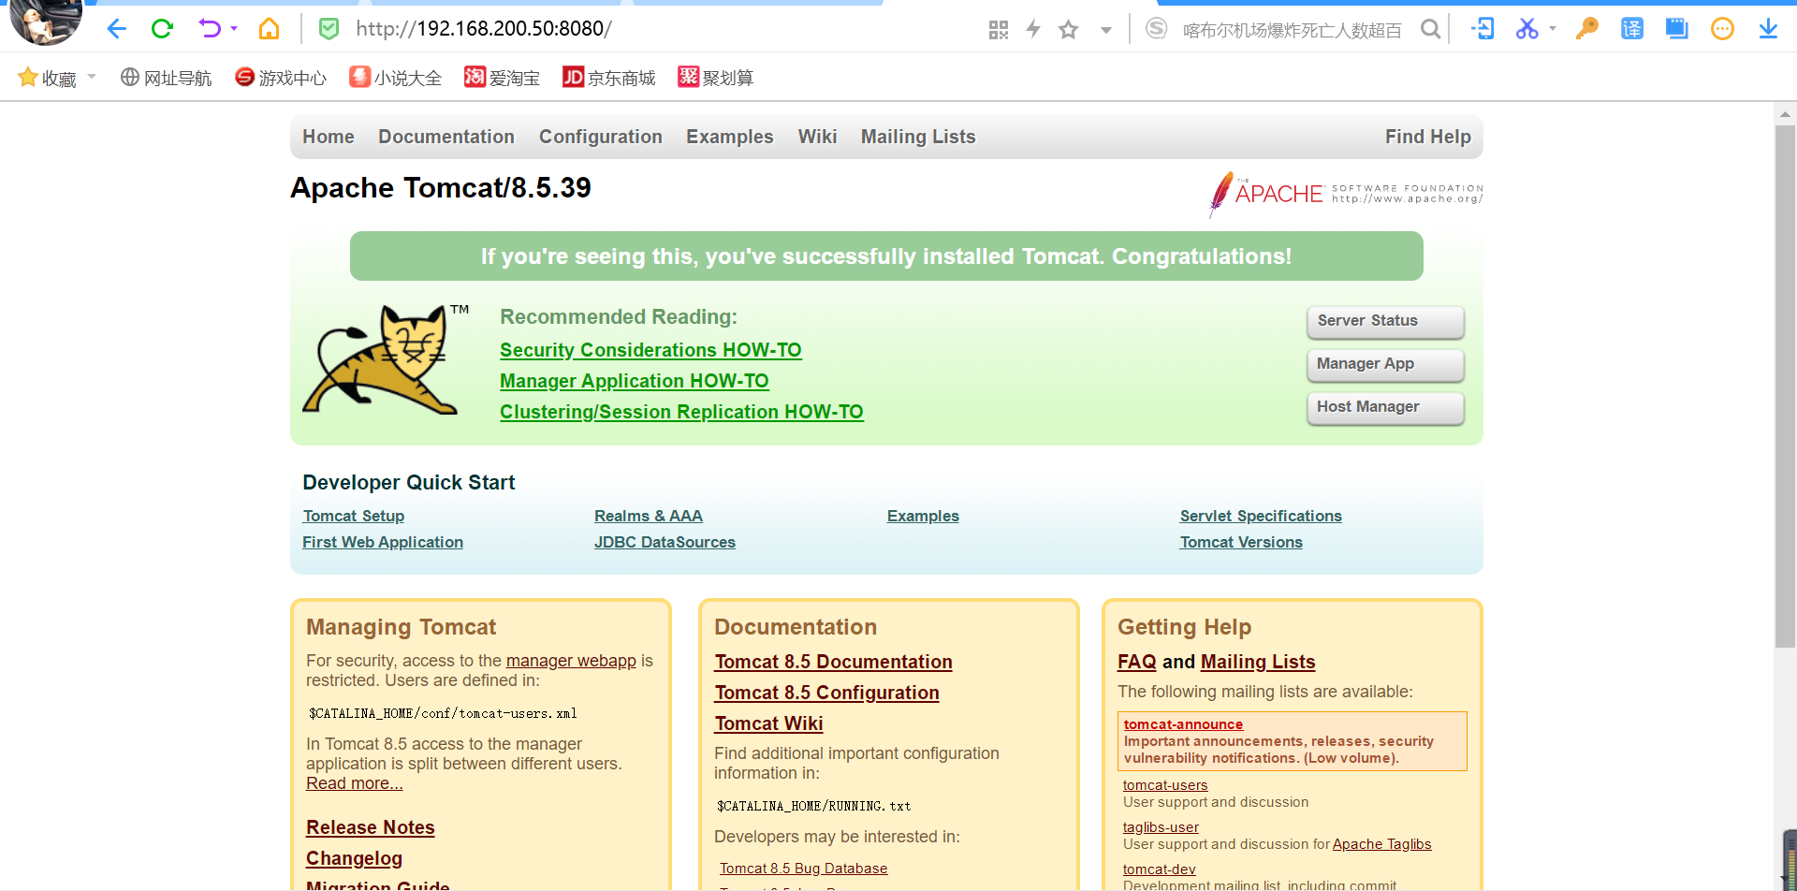Viewport: 1797px width, 891px height.
Task: Expand the 收藏 favorites dropdown arrow
Action: click(92, 77)
